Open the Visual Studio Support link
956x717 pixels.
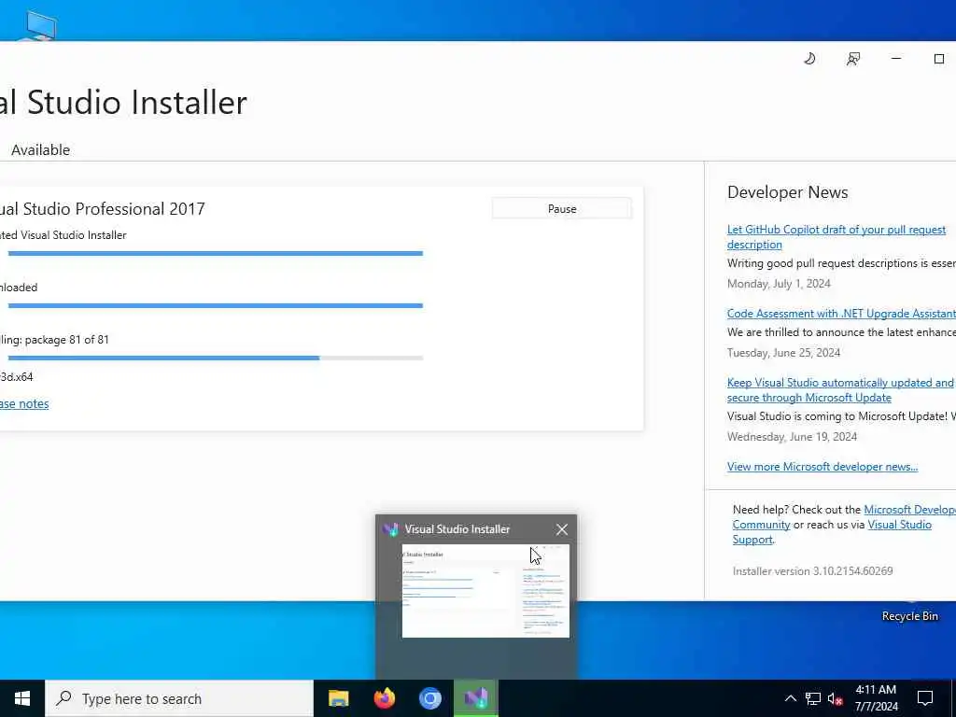click(899, 525)
